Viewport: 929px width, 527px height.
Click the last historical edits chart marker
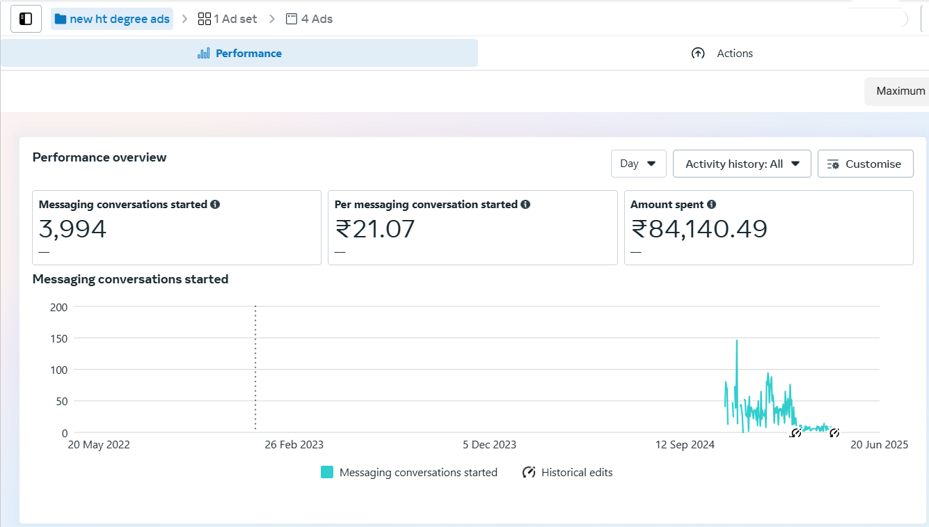pos(834,433)
